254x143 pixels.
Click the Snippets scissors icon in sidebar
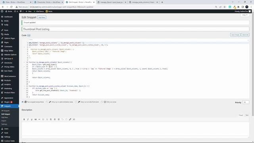[2, 106]
